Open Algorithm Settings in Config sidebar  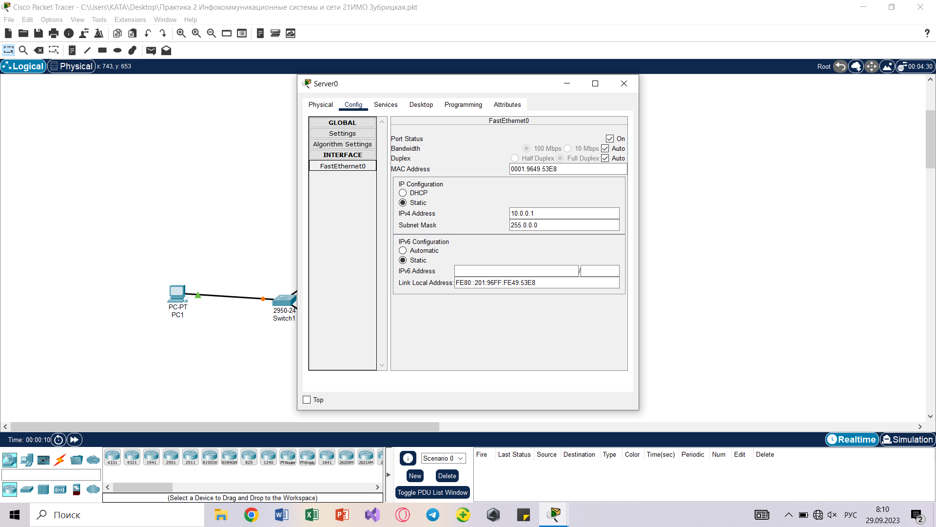(342, 144)
